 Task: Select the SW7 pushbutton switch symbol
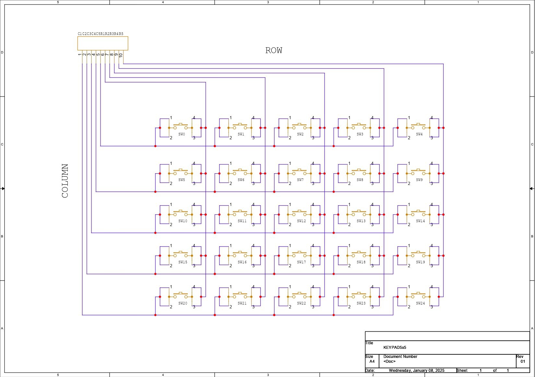point(299,174)
